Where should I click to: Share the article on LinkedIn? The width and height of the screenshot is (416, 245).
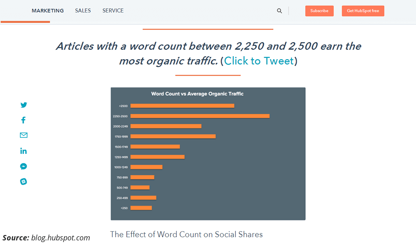23,150
